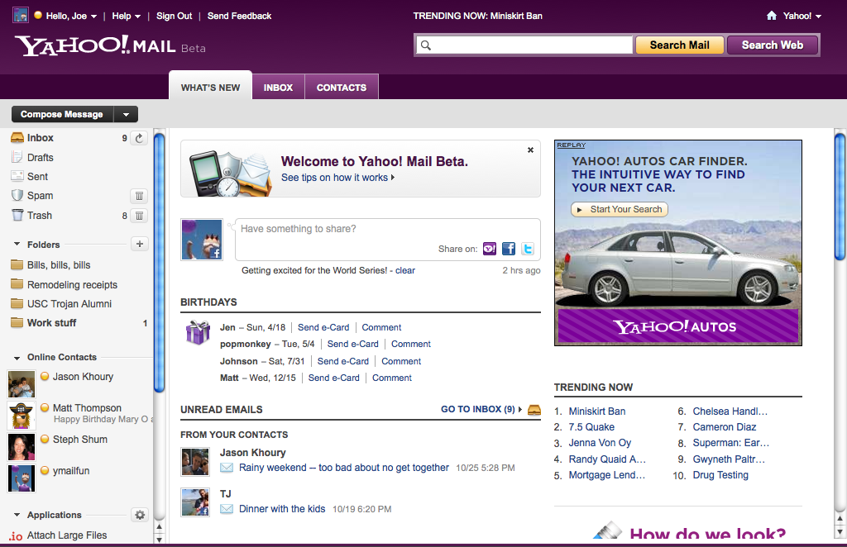Click the Have something to share box
This screenshot has height=547, width=847.
coord(388,239)
